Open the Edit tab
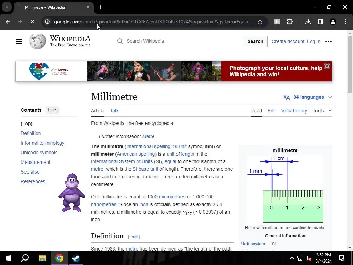353x265 pixels. [x=272, y=111]
